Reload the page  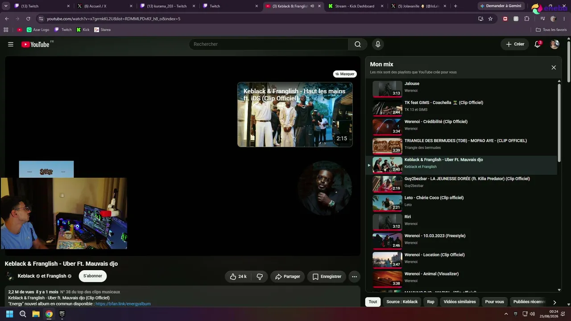(28, 19)
